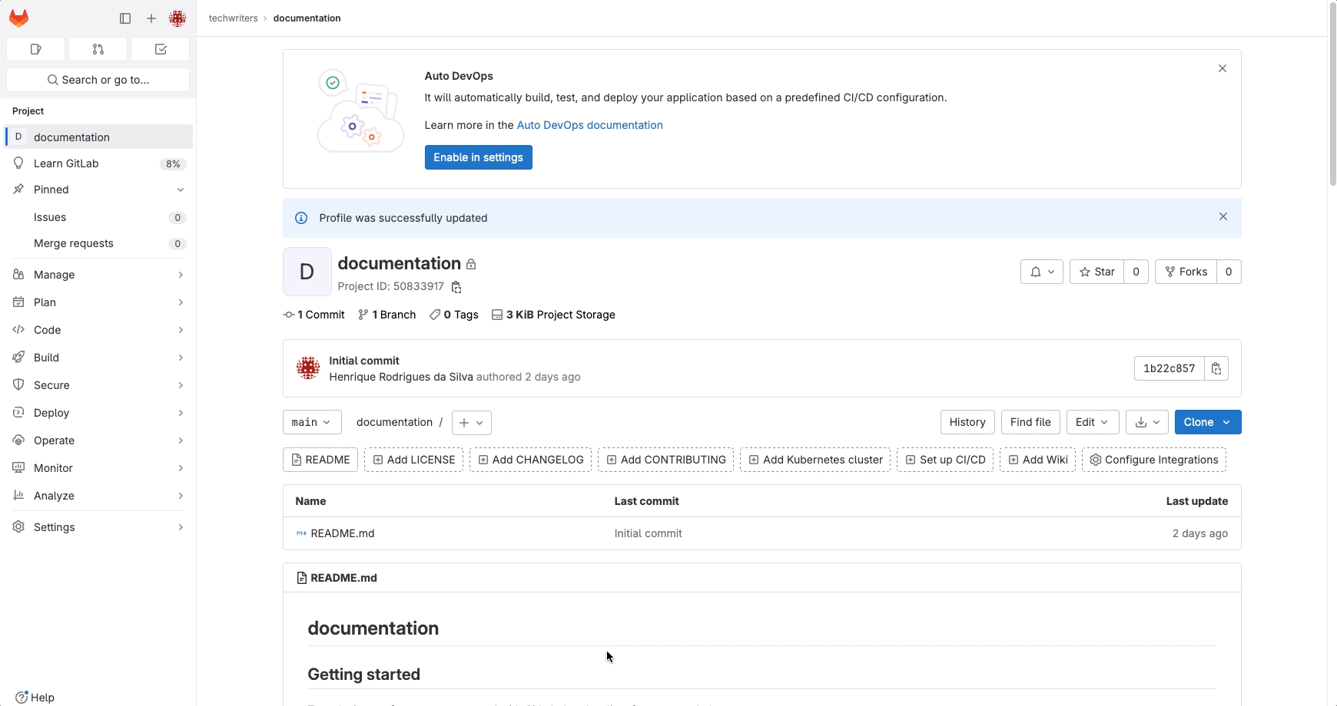Image resolution: width=1337 pixels, height=706 pixels.
Task: Open the Auto DevOps documentation link
Action: point(589,124)
